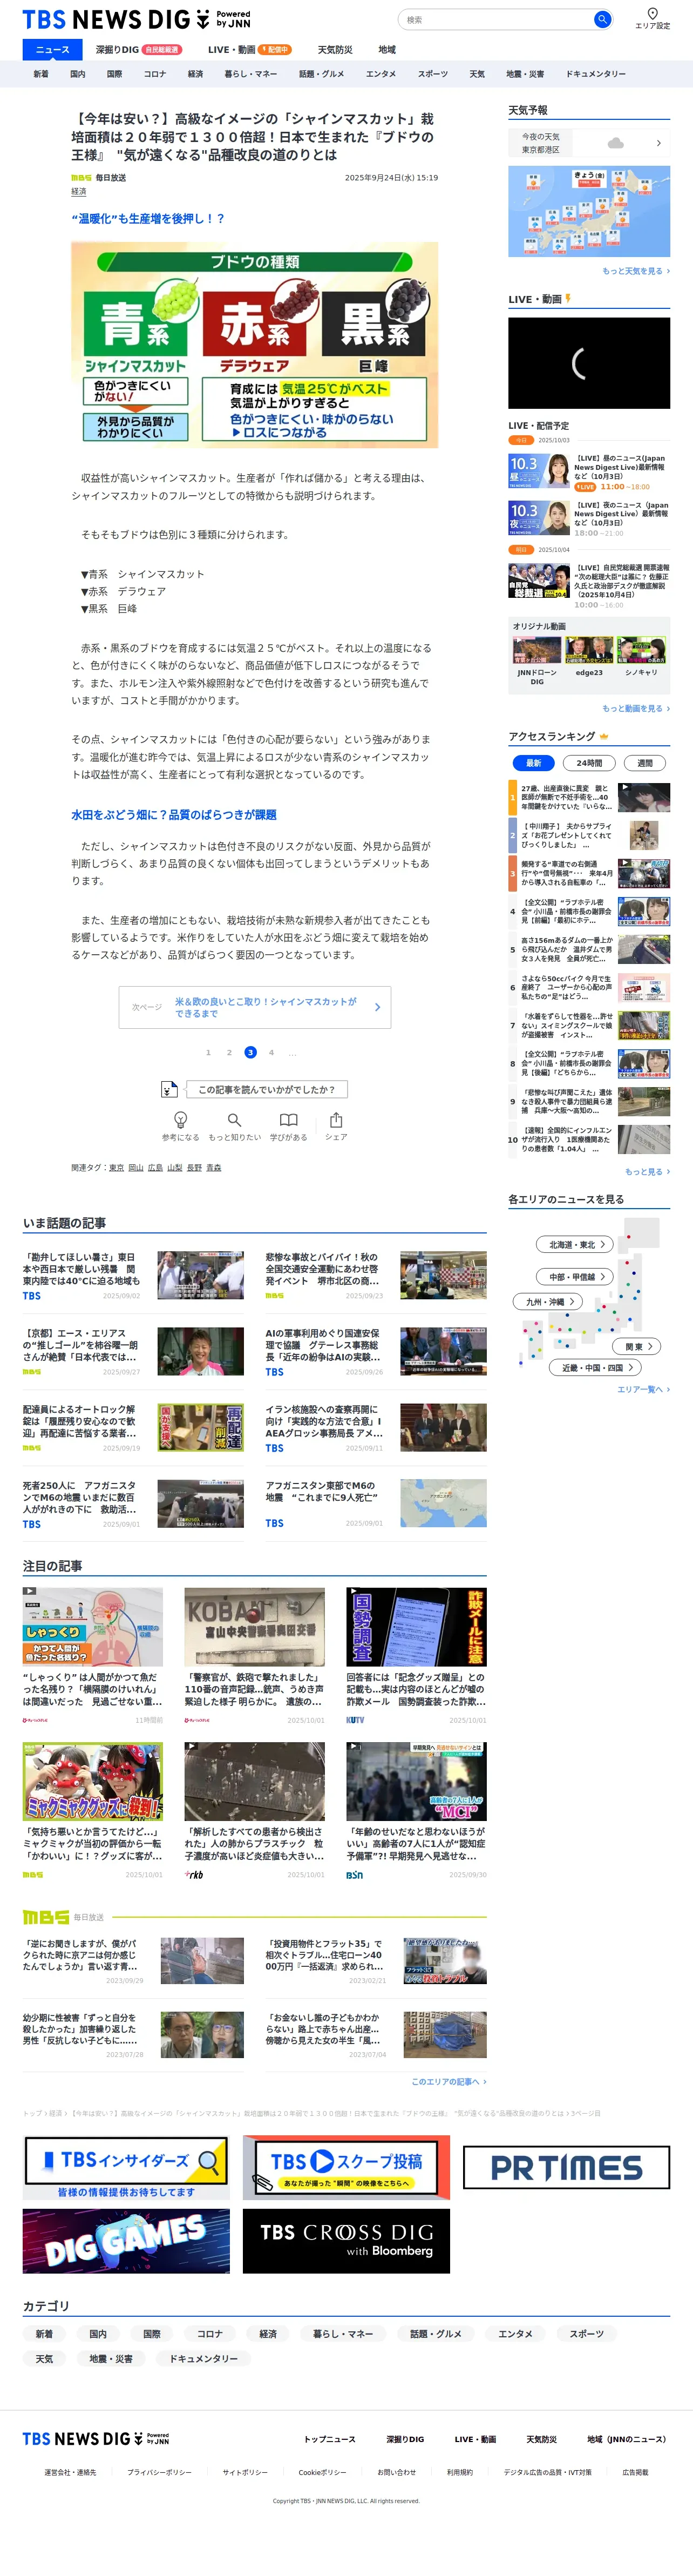Image resolution: width=693 pixels, height=2576 pixels.
Task: Open the ニュース main tab
Action: click(53, 50)
